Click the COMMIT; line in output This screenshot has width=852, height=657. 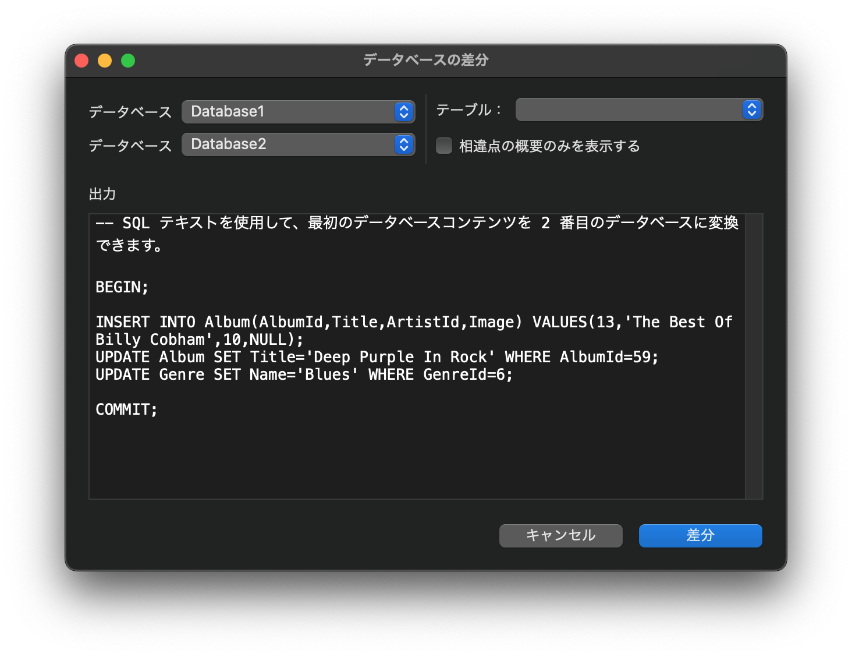pyautogui.click(x=126, y=409)
